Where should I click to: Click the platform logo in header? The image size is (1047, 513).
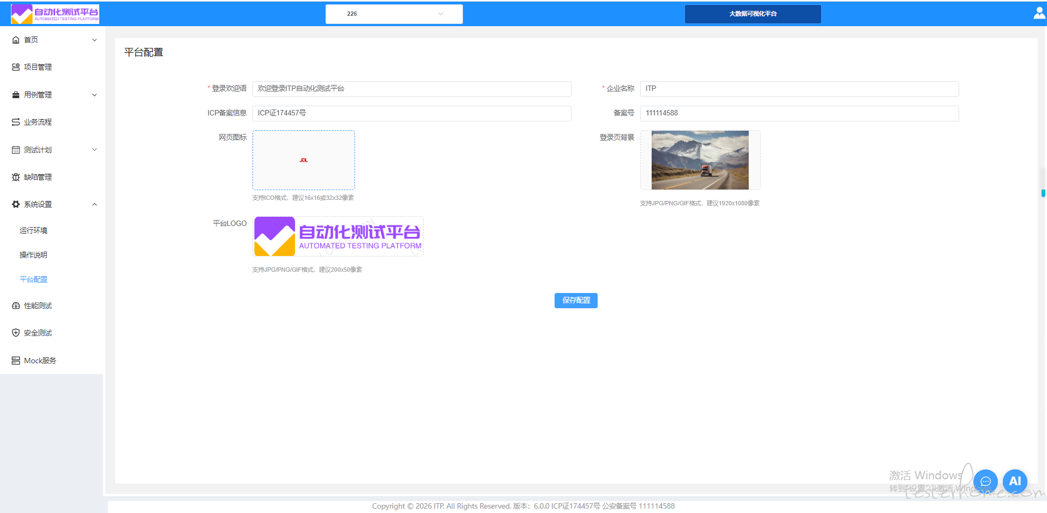pyautogui.click(x=55, y=14)
